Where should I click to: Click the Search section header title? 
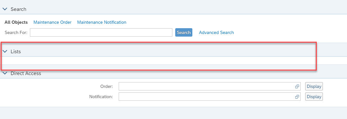pyautogui.click(x=18, y=9)
